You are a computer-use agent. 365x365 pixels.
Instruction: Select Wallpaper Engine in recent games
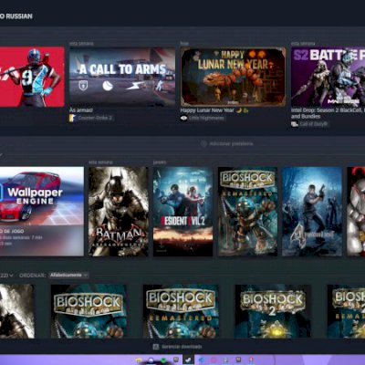(x=42, y=211)
